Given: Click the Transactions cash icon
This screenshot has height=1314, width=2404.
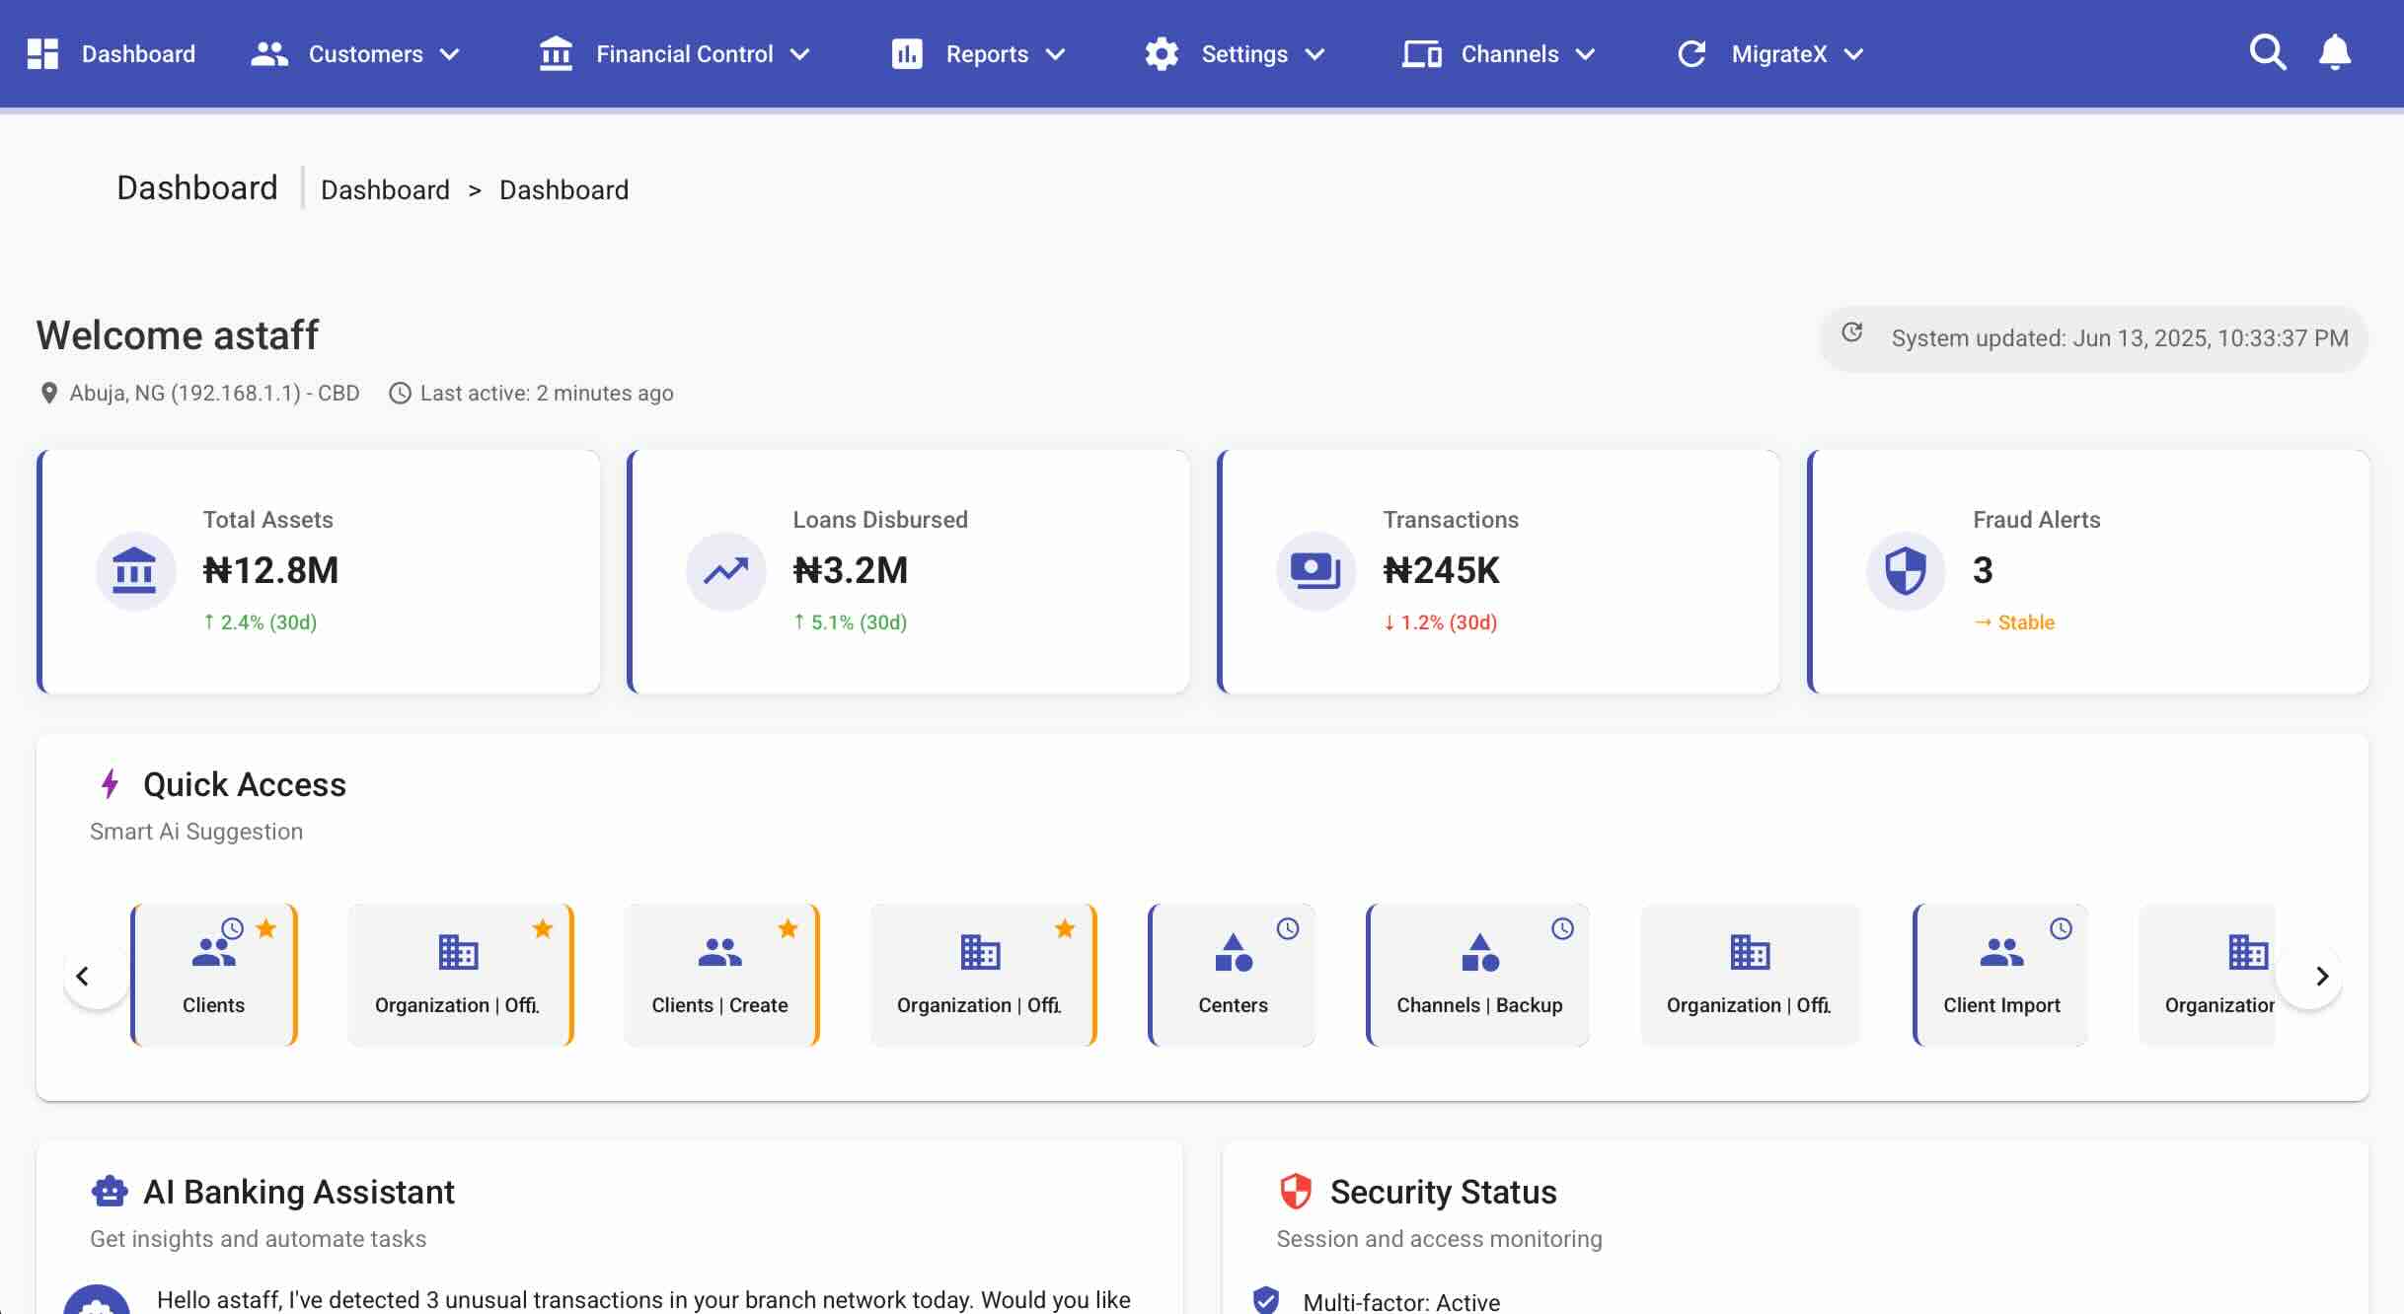Looking at the screenshot, I should point(1315,571).
